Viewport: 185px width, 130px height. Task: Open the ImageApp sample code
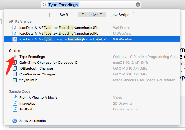[27, 103]
